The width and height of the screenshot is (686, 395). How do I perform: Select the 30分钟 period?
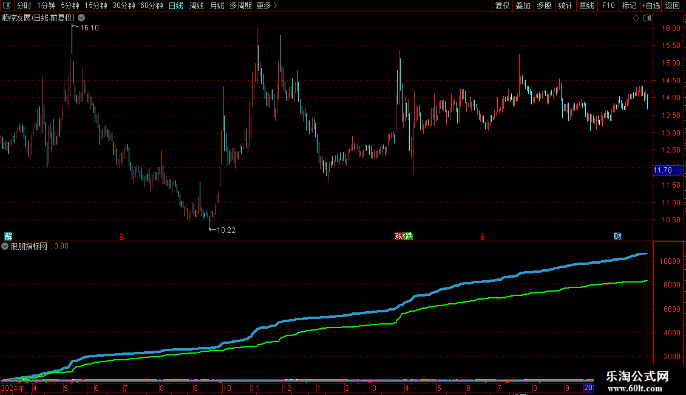[x=124, y=5]
